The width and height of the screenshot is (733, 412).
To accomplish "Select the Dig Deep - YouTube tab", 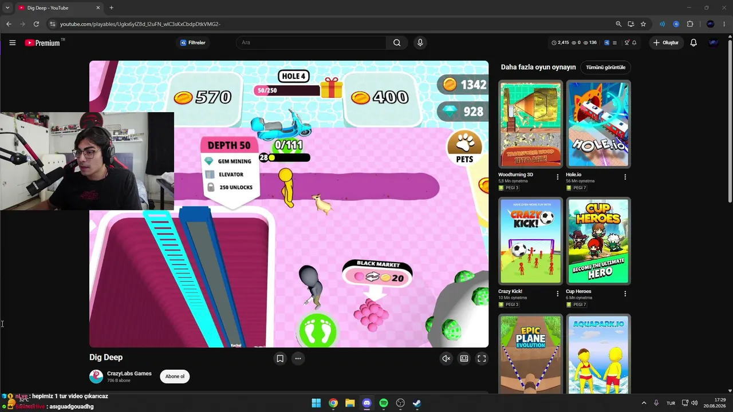I will [60, 8].
